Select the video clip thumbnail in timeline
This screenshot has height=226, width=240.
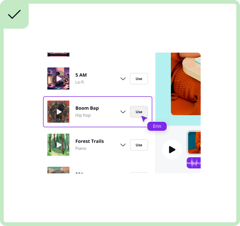click(x=194, y=143)
